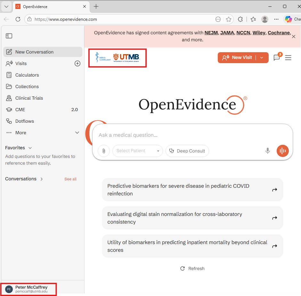Open the New Visit dropdown arrow
Screen dimensions: 301x296
(262, 57)
